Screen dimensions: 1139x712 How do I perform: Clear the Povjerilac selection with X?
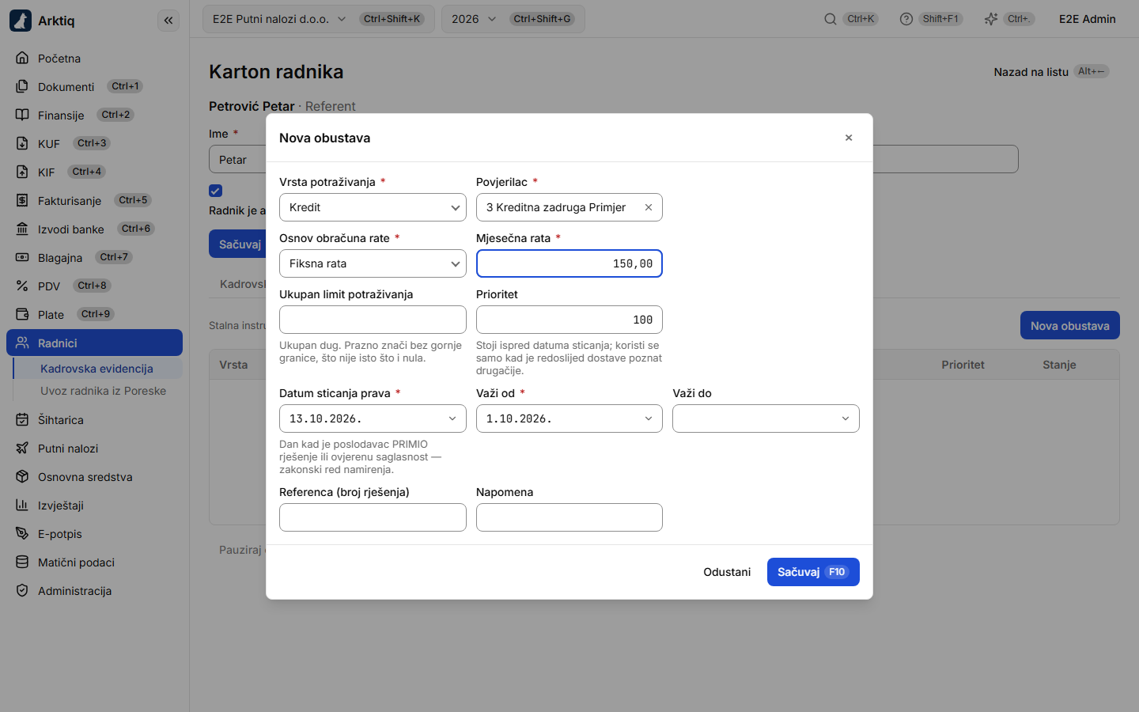(x=649, y=207)
